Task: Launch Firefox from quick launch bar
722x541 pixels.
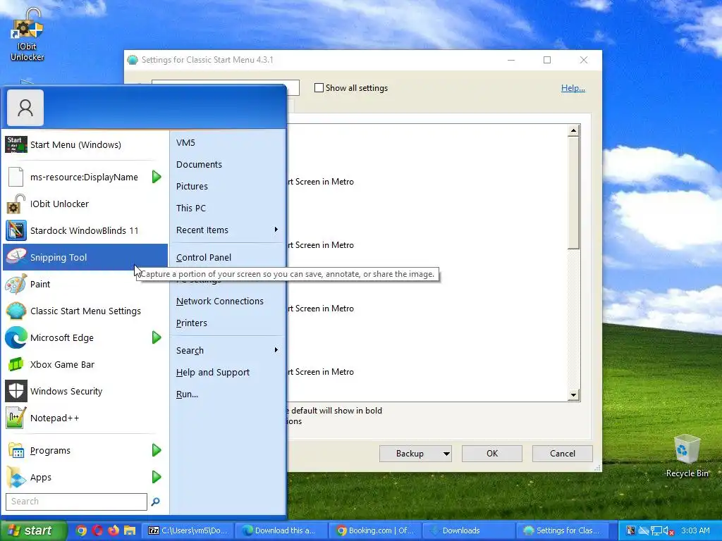Action: pos(114,530)
